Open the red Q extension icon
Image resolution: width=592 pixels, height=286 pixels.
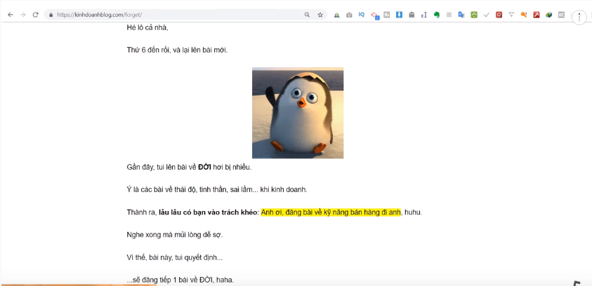coord(499,15)
